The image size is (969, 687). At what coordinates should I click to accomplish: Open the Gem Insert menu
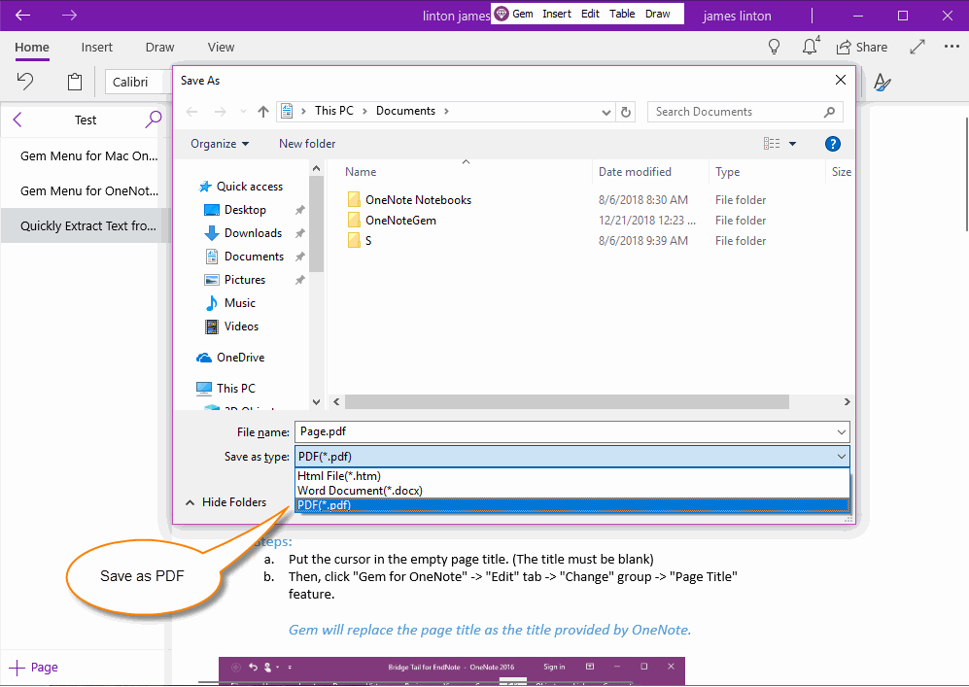[x=556, y=14]
